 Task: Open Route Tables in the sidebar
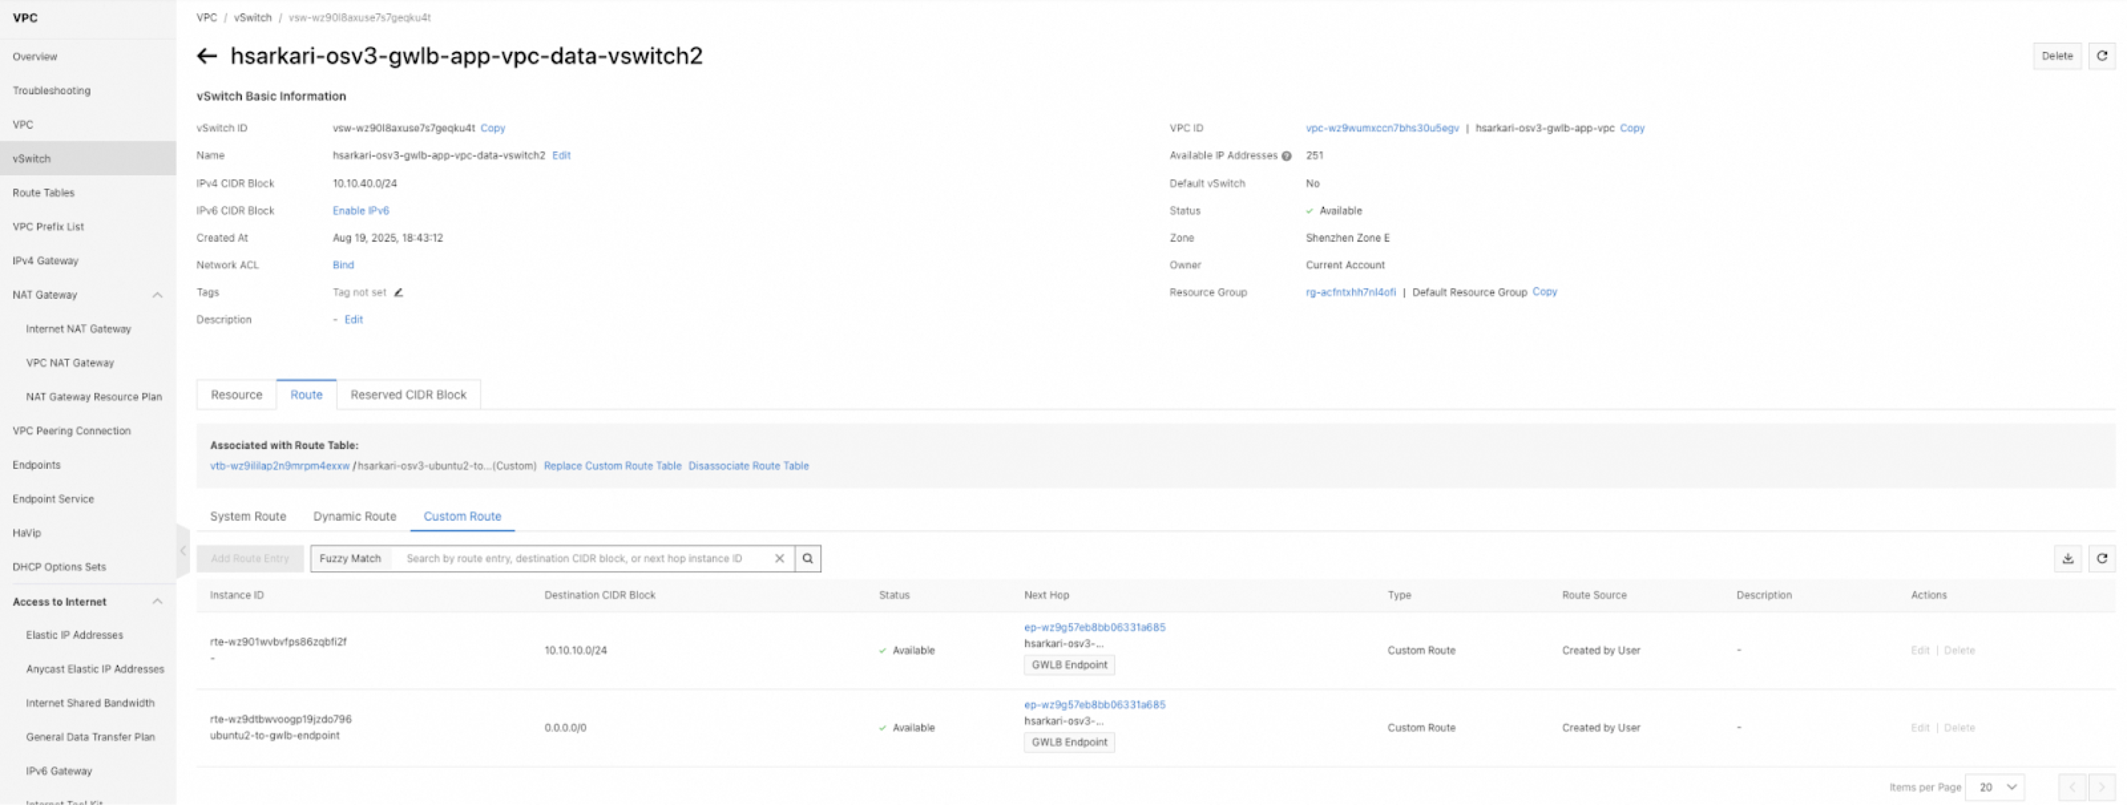44,193
